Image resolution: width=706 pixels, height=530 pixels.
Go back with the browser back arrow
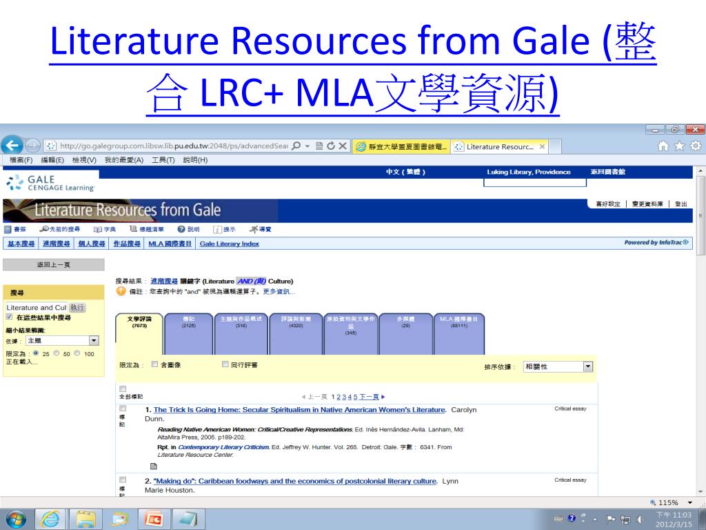pyautogui.click(x=12, y=145)
